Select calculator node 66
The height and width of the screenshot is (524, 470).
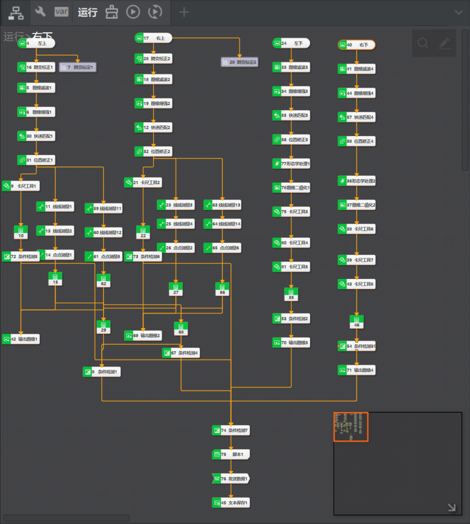pyautogui.click(x=222, y=289)
